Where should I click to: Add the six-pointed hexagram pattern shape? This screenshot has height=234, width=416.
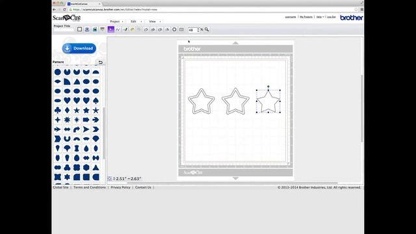[67, 177]
